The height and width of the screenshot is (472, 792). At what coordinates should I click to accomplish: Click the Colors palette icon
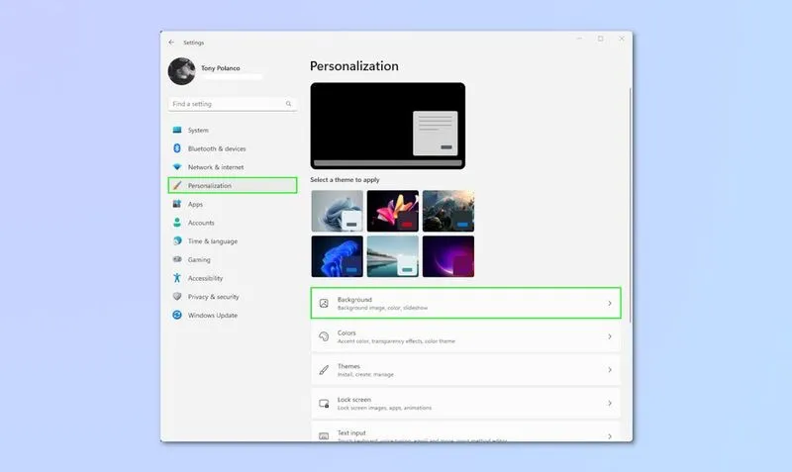tap(324, 336)
